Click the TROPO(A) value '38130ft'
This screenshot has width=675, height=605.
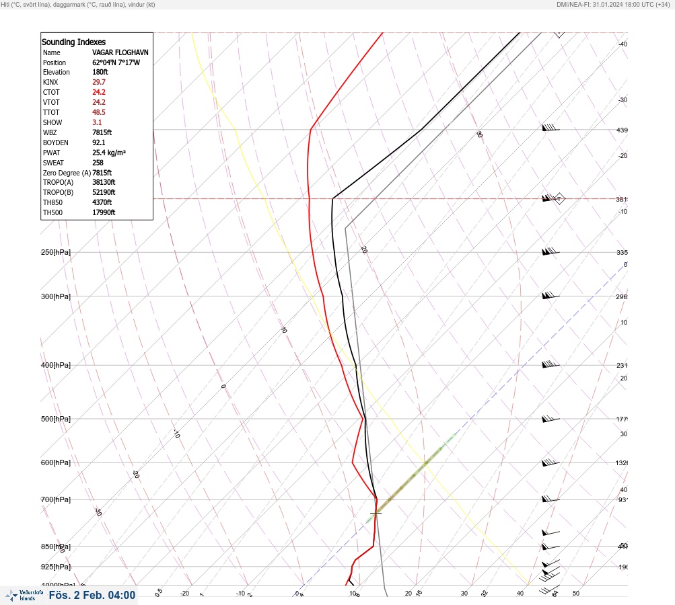(104, 182)
